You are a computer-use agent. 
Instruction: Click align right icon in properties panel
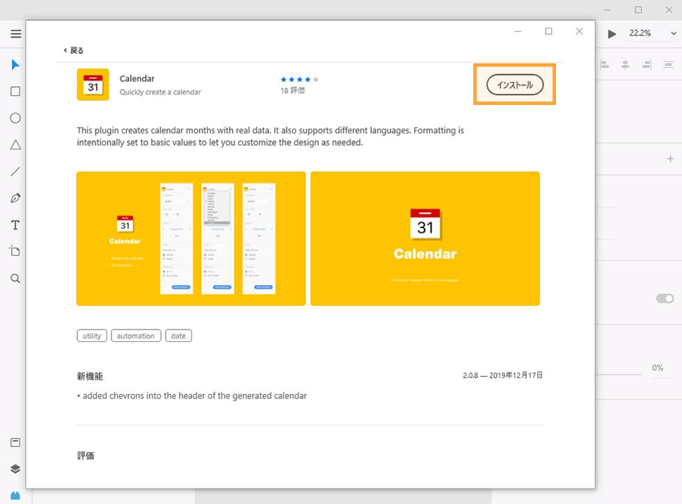[x=647, y=65]
